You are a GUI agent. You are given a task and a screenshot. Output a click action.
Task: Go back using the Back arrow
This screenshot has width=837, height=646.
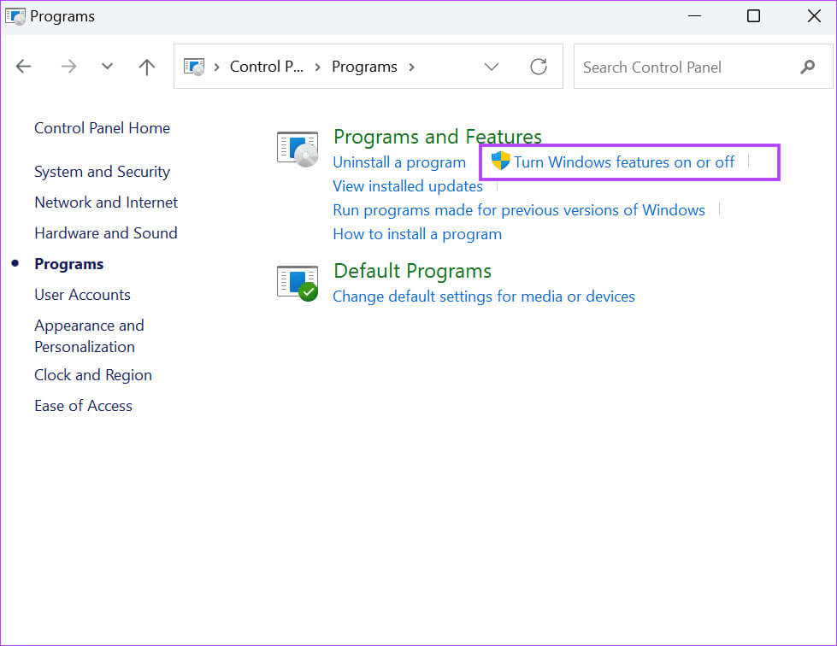(23, 67)
